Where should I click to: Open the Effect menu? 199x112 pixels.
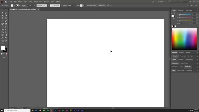36,2
